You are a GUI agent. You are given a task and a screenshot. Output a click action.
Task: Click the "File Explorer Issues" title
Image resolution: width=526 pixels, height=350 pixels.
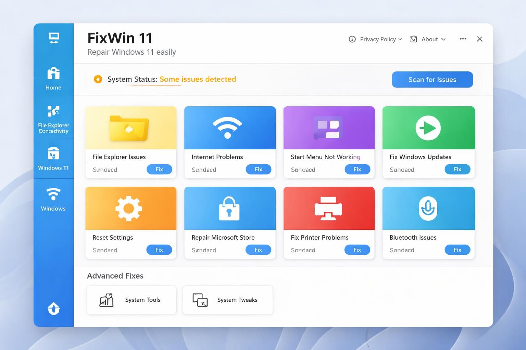[x=119, y=157]
